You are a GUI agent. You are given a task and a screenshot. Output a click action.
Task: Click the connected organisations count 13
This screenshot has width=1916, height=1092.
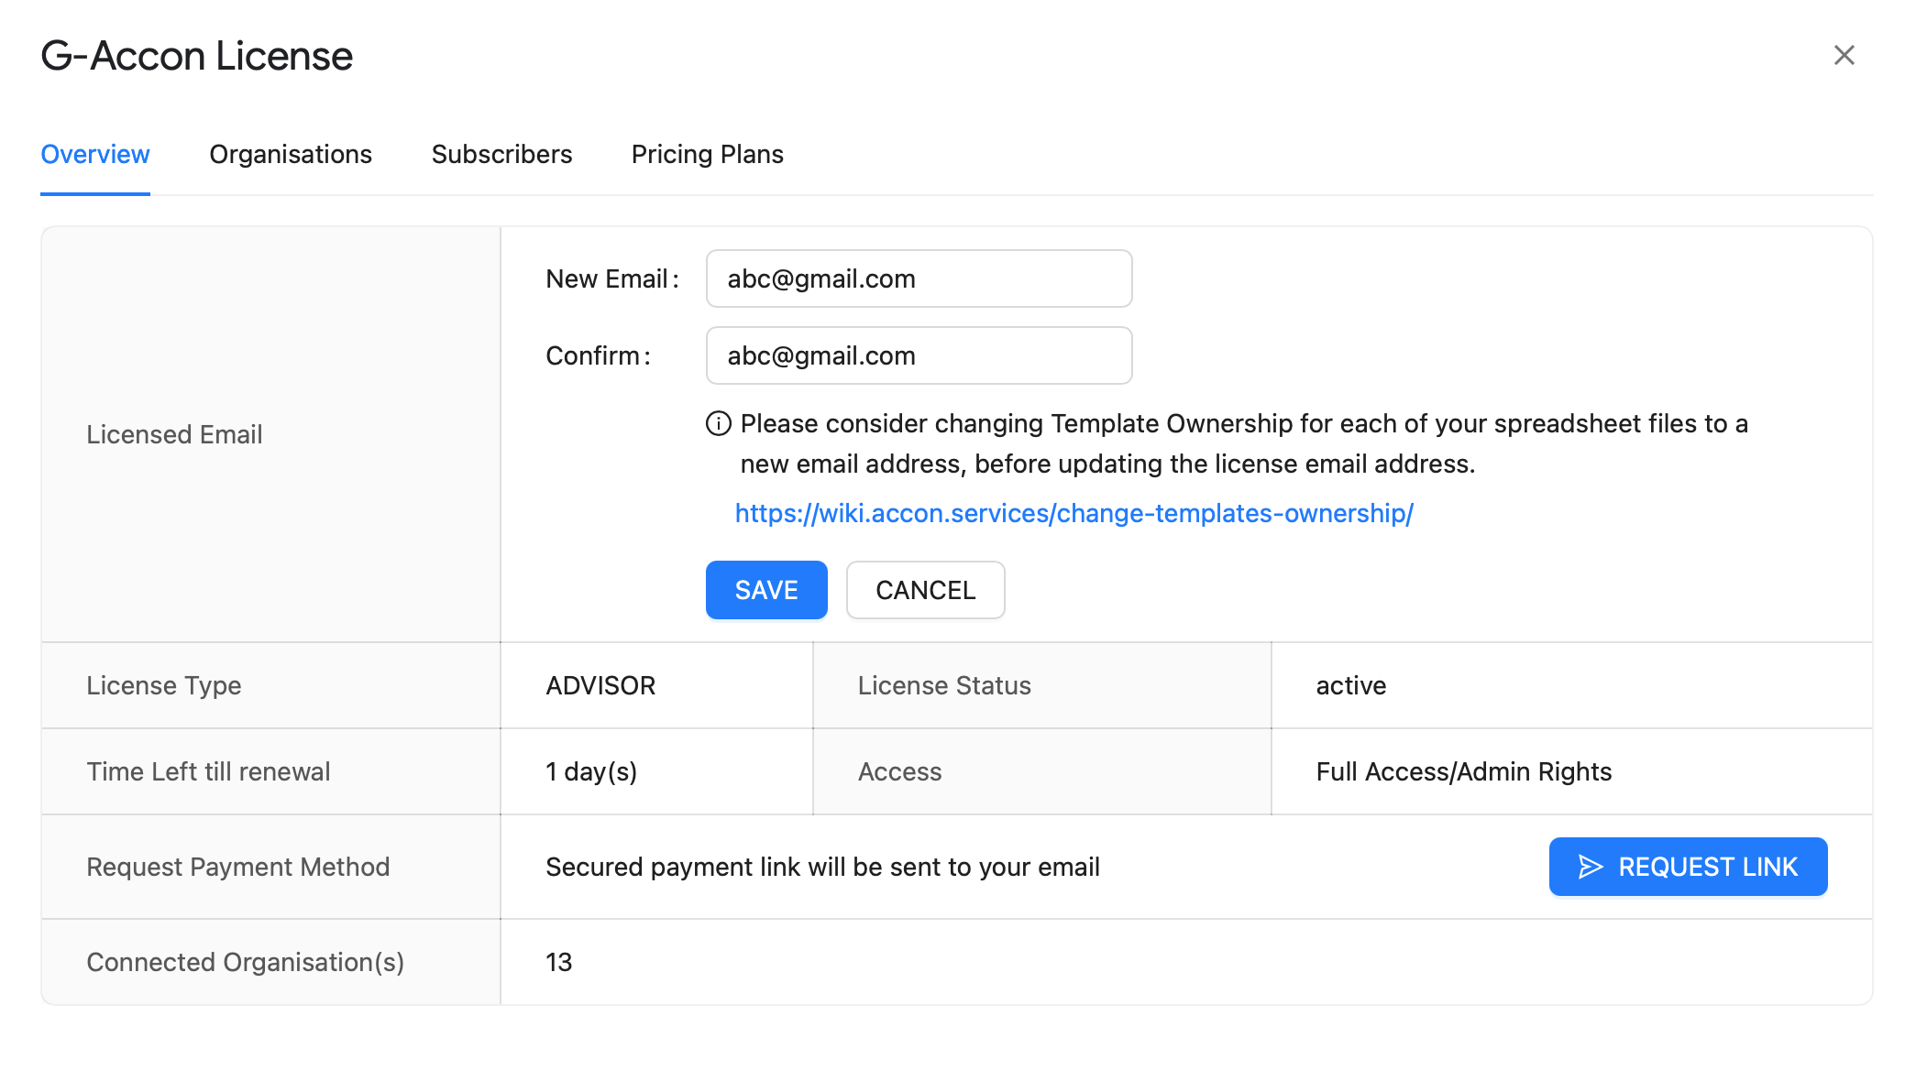[558, 962]
